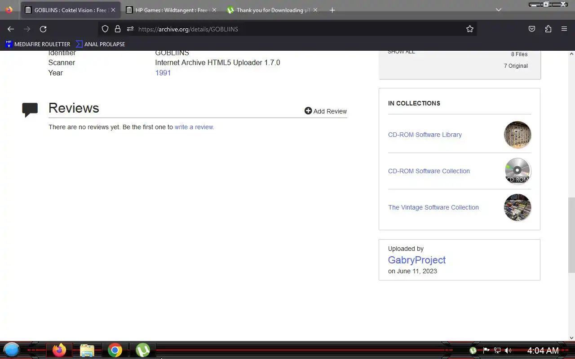575x359 pixels.
Task: Close the Thank you for Downloading tab
Action: [x=315, y=10]
